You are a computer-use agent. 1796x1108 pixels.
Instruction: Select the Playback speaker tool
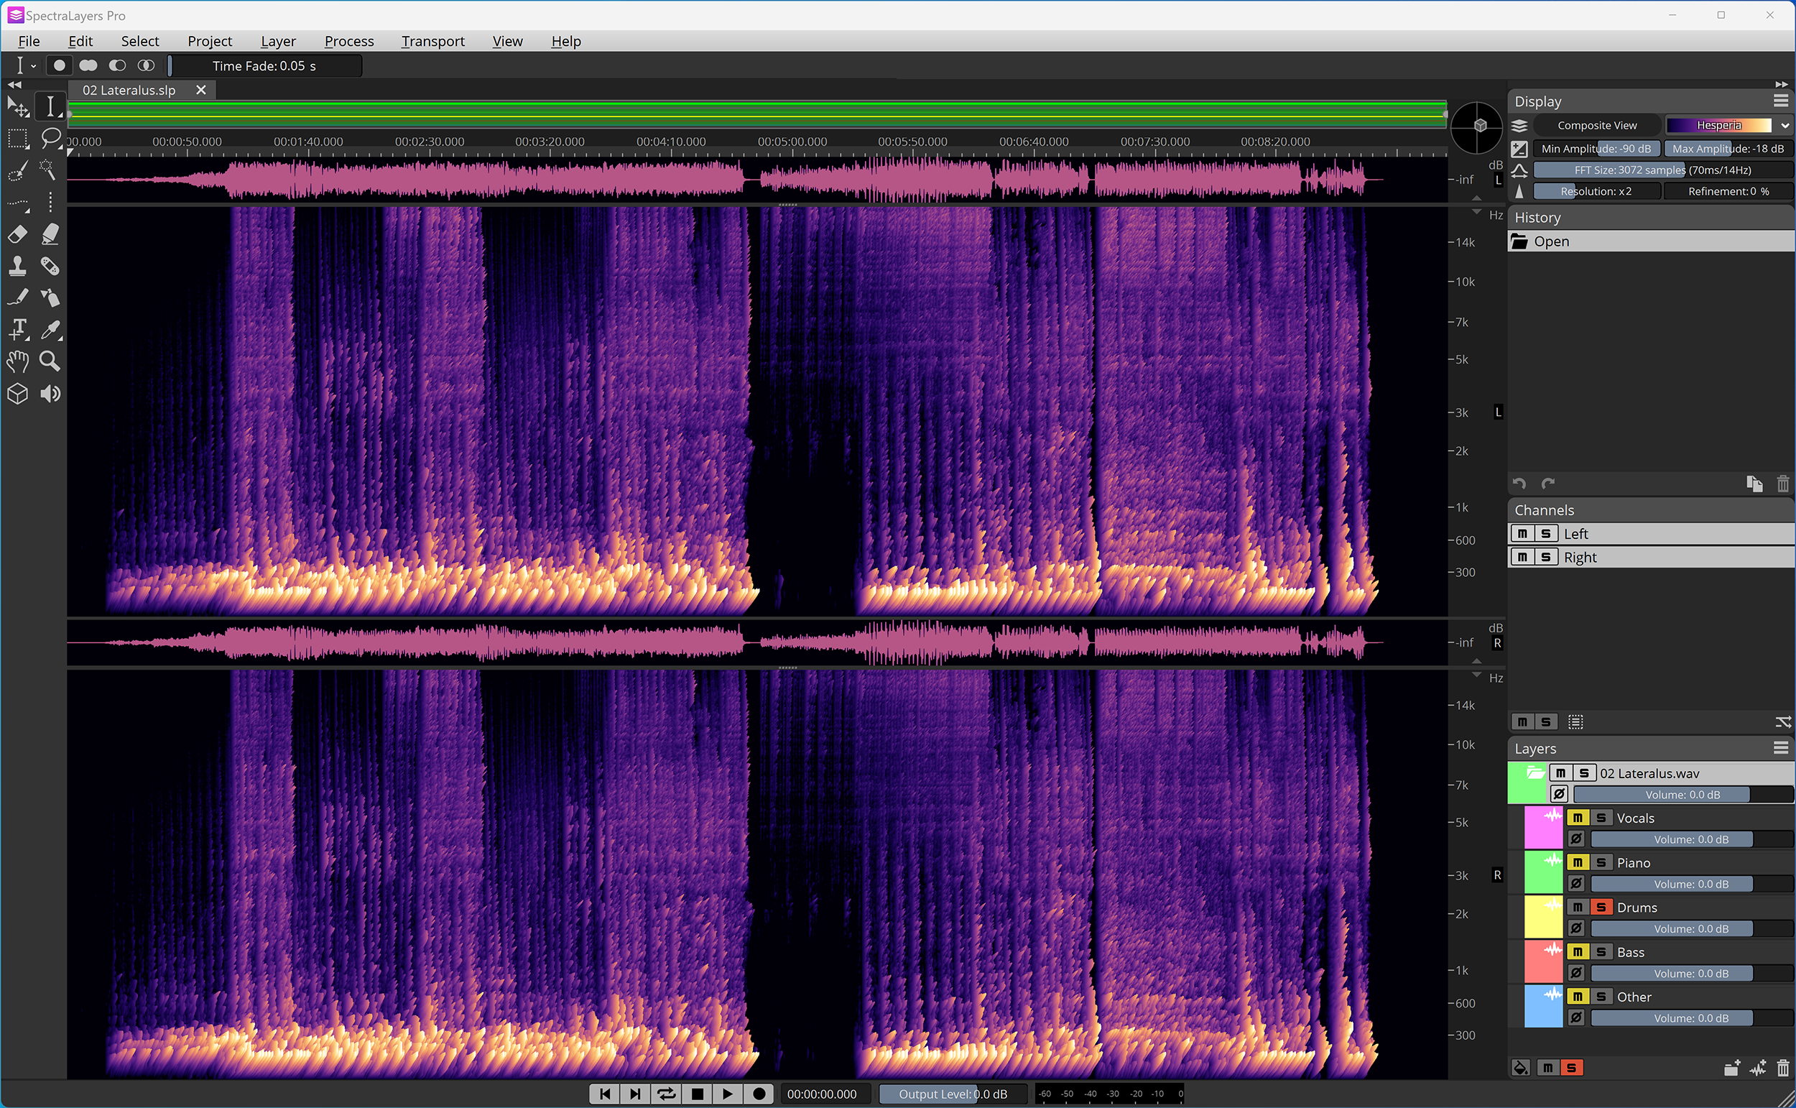[50, 394]
